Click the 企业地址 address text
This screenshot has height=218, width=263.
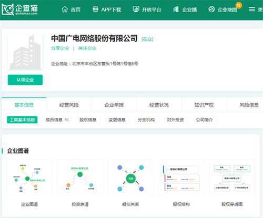(95, 63)
